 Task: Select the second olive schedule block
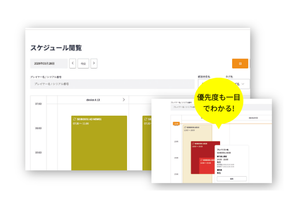pos(147,145)
